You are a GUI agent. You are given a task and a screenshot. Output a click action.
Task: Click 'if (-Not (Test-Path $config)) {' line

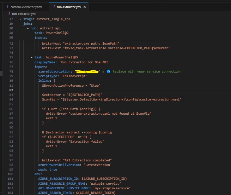point(71,109)
